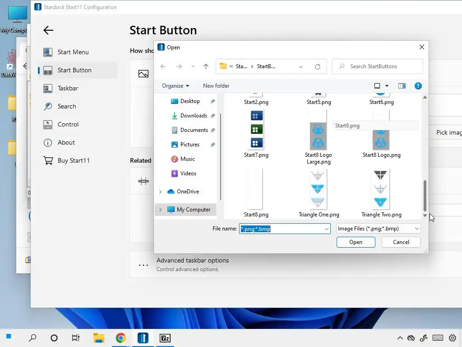
Task: Click the Search magnifier sidebar icon
Action: click(48, 106)
